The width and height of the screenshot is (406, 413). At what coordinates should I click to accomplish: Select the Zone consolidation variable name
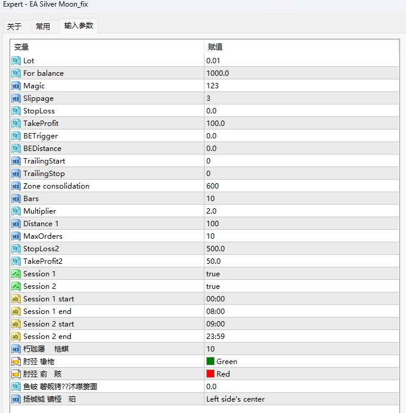(x=56, y=186)
